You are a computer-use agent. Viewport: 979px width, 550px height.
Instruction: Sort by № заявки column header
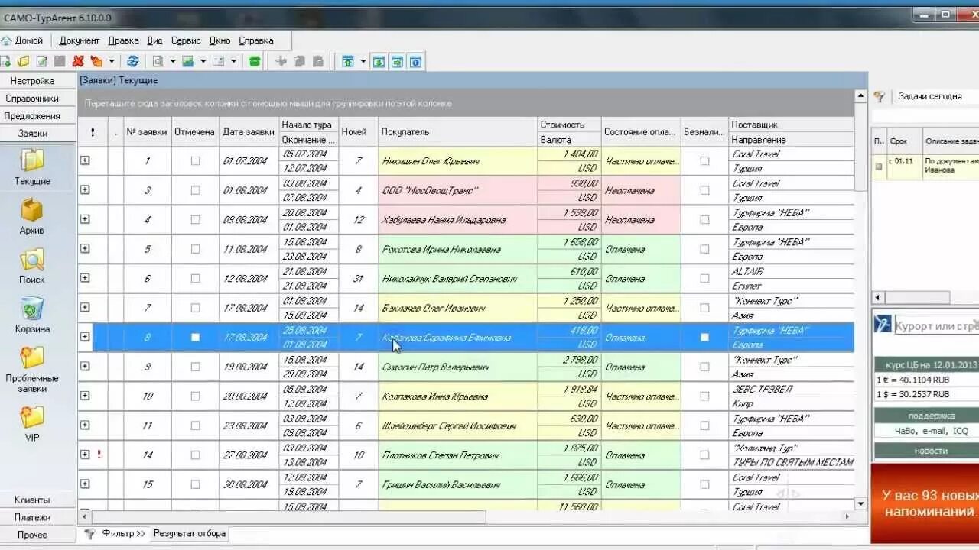coord(147,131)
